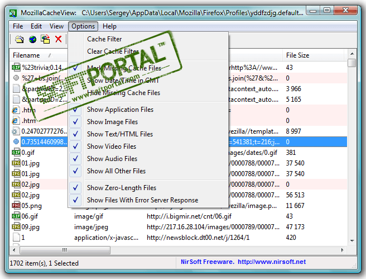Click the horizontal scrollbar left arrow
The width and height of the screenshot is (366, 279).
tap(14, 250)
